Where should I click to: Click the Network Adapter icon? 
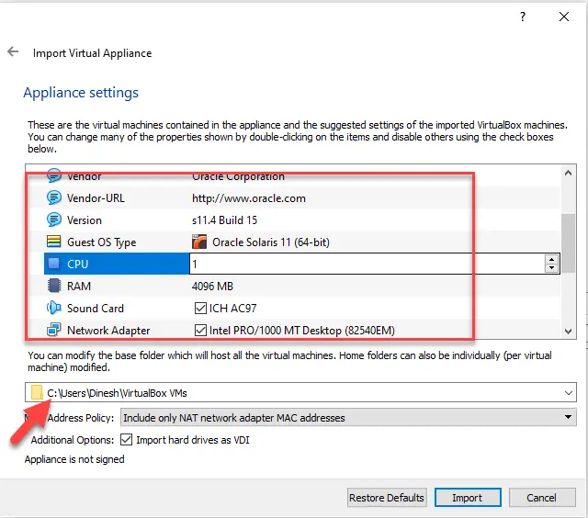pos(54,330)
